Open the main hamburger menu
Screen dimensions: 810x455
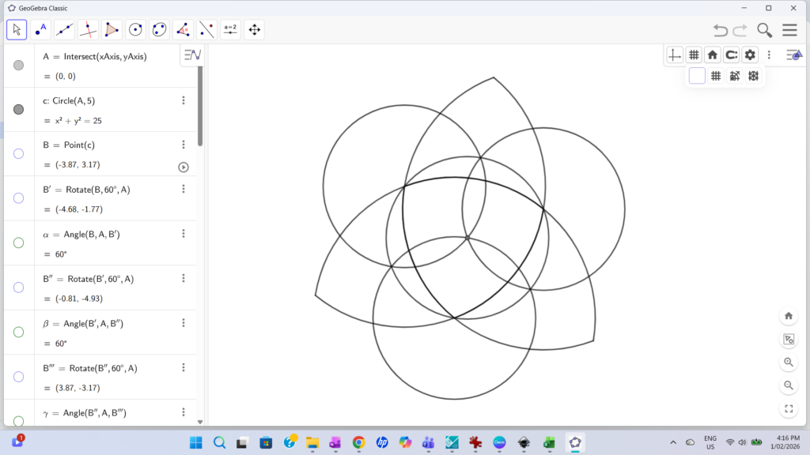789,30
